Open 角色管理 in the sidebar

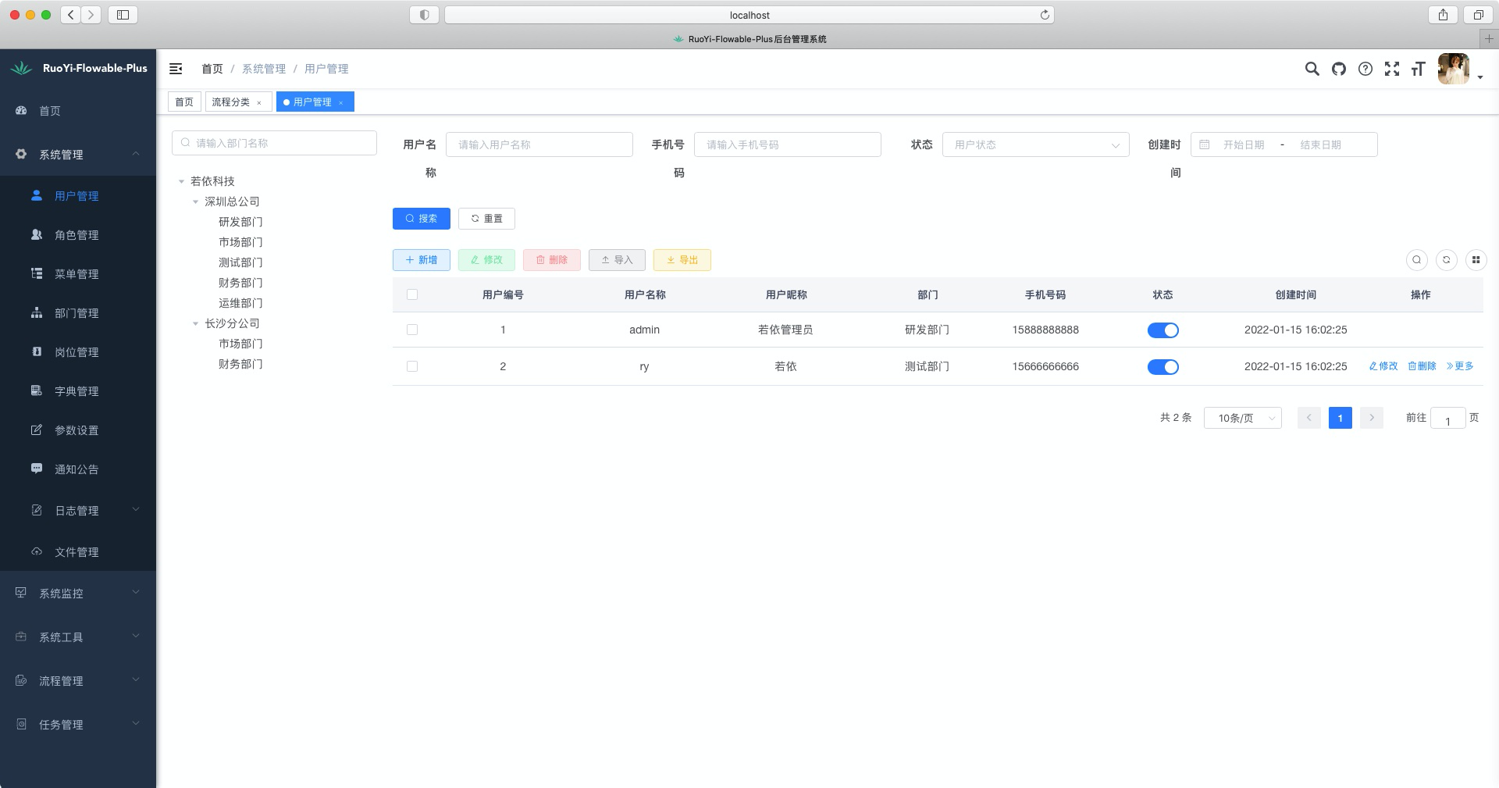click(78, 235)
